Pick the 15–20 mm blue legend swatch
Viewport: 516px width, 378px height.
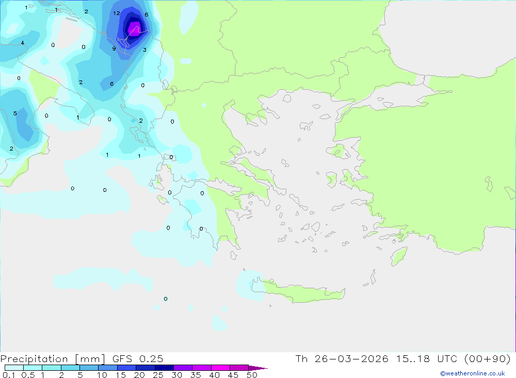[x=126, y=368]
